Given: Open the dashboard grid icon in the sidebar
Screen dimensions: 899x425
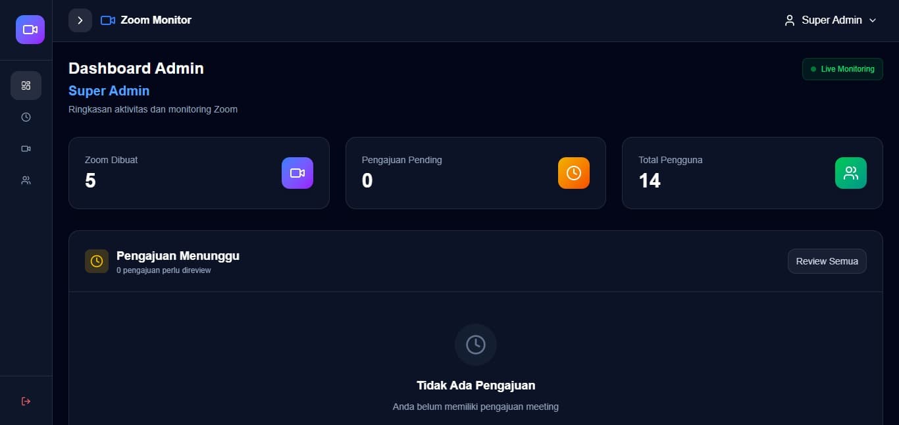Looking at the screenshot, I should pos(26,86).
